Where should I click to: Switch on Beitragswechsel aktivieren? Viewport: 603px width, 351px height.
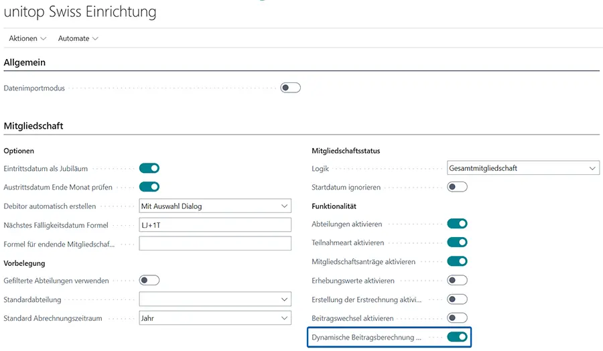[457, 318]
